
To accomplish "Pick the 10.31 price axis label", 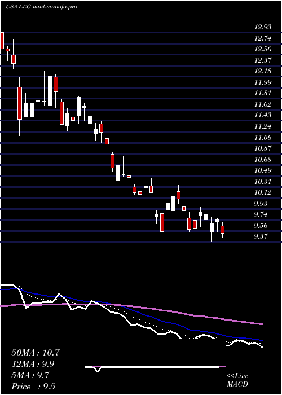I will 263,181.
